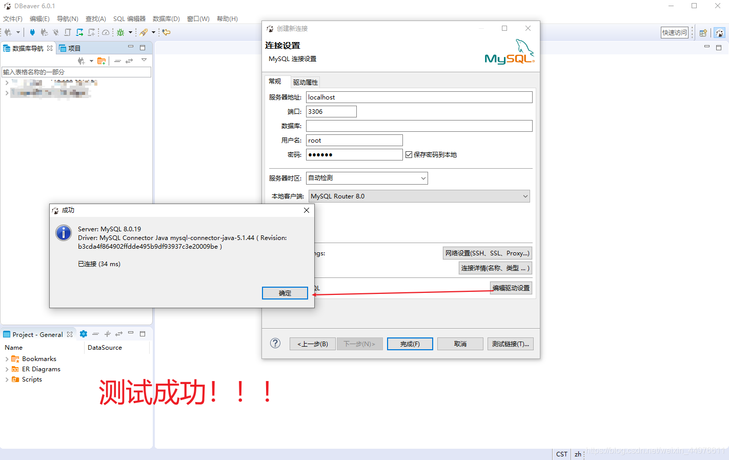Open the Navigate (导航) menu
This screenshot has width=729, height=460.
(68, 19)
